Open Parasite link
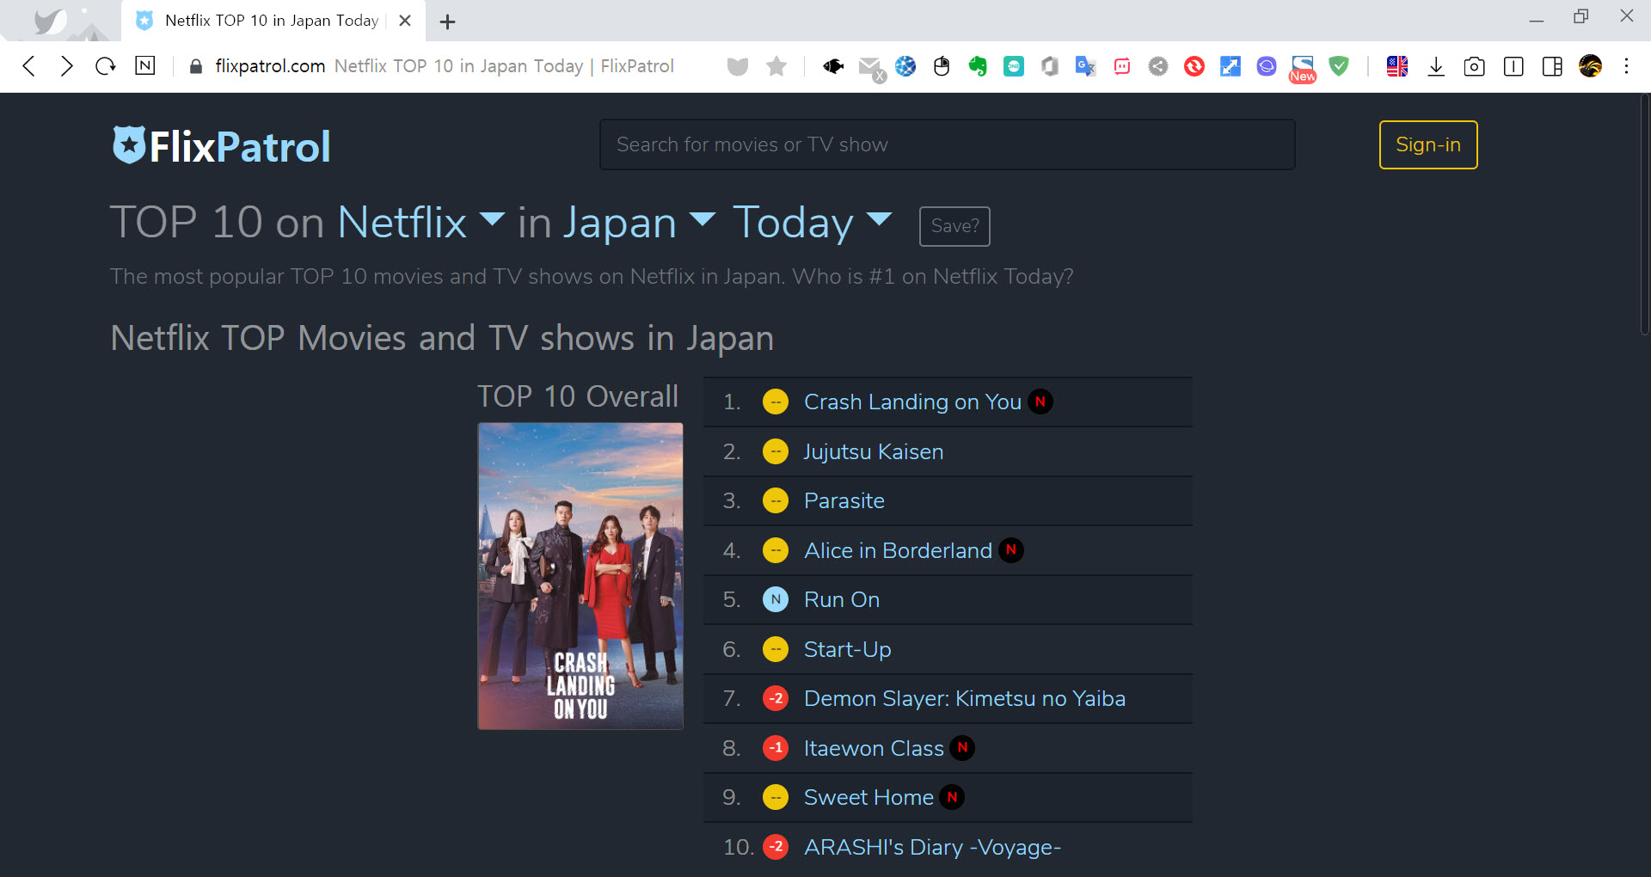 844,500
